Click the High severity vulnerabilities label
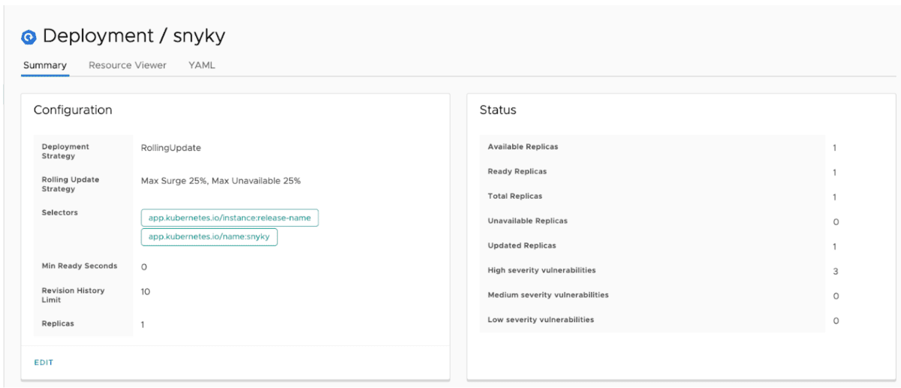The height and width of the screenshot is (388, 901). 542,270
